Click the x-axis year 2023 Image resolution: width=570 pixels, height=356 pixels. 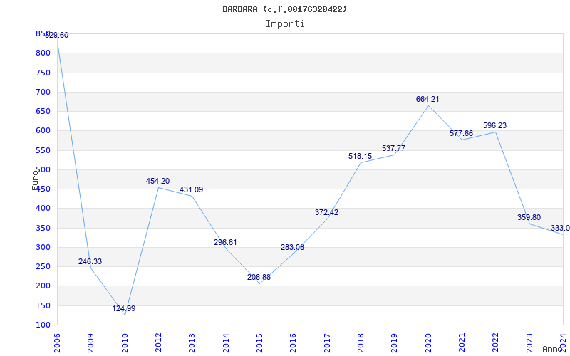point(529,343)
